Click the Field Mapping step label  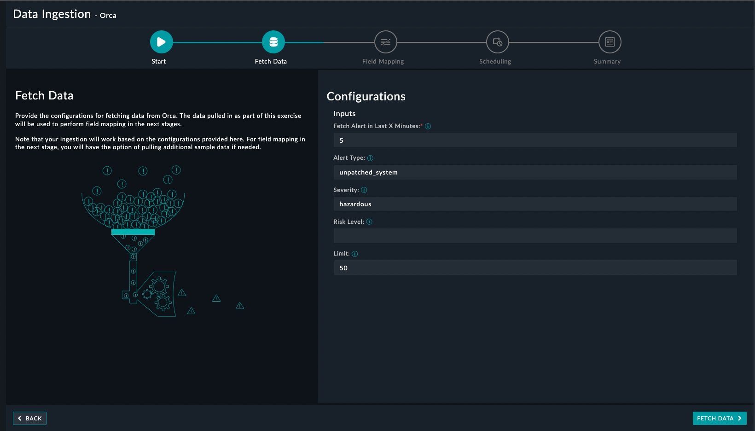383,61
